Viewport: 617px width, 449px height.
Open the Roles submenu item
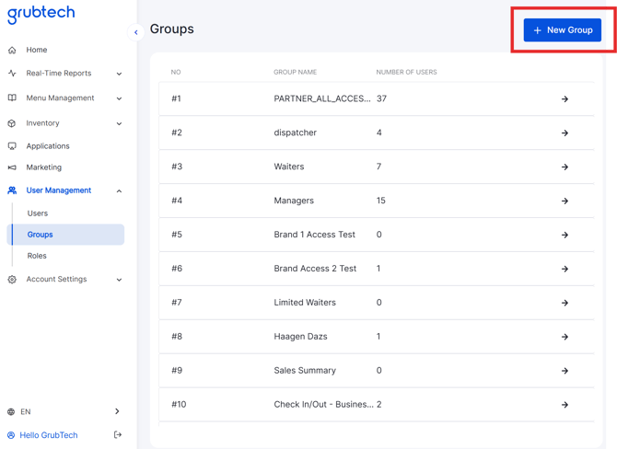point(37,256)
